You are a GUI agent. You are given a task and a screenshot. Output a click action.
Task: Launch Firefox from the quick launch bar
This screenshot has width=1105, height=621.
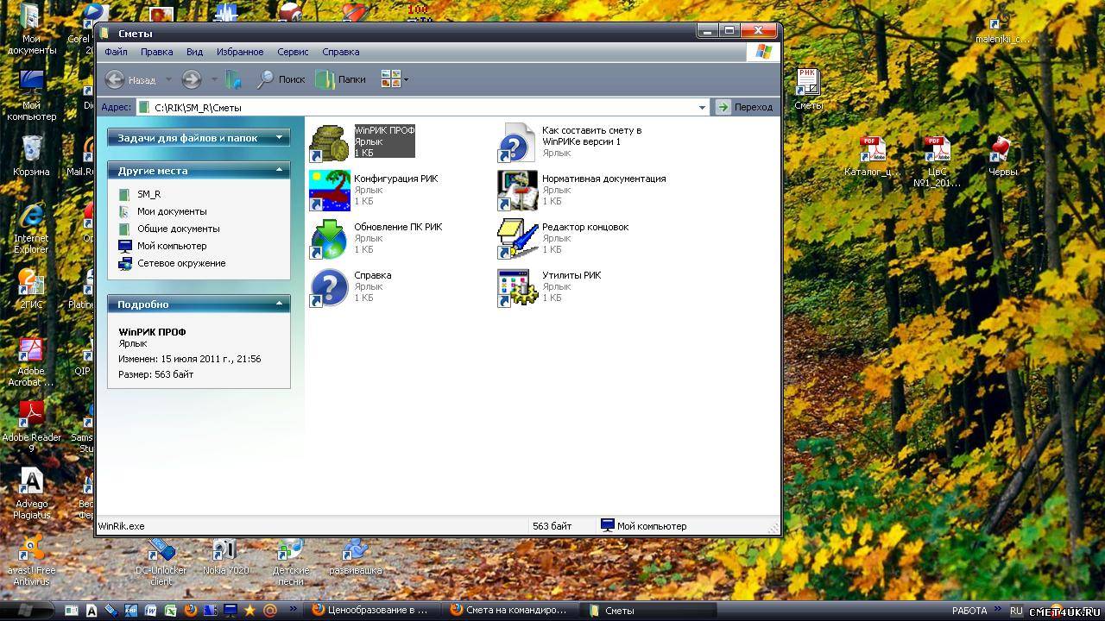coord(191,611)
